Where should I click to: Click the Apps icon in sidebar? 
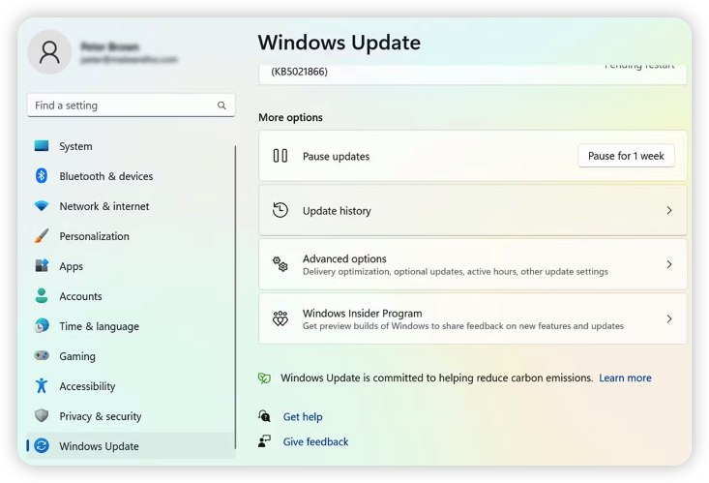click(x=42, y=266)
